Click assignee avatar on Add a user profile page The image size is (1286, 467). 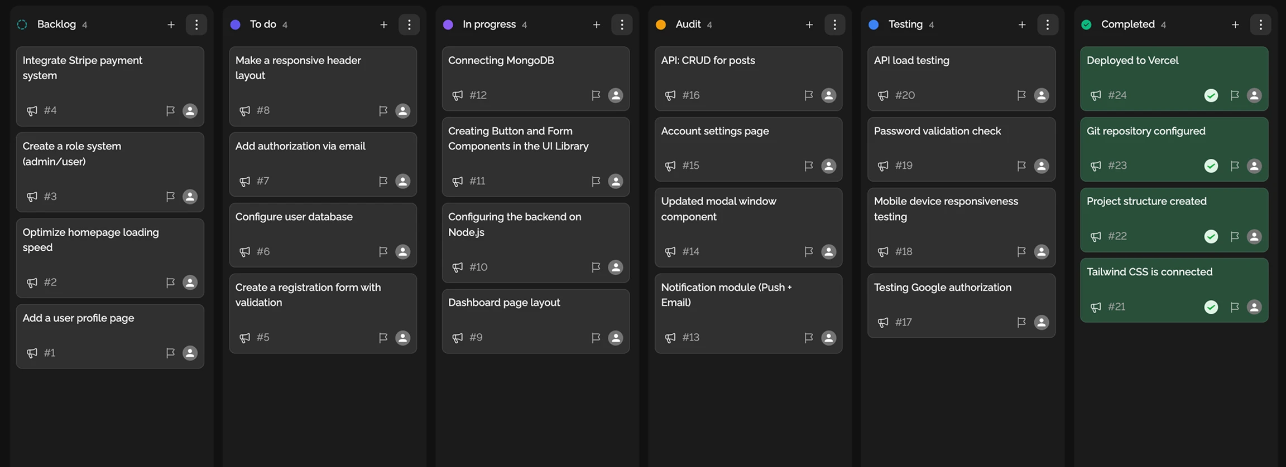[x=190, y=353]
